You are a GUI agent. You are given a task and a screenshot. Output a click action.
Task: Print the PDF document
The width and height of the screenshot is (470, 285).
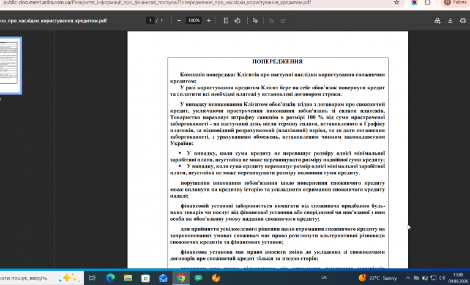[x=463, y=21]
